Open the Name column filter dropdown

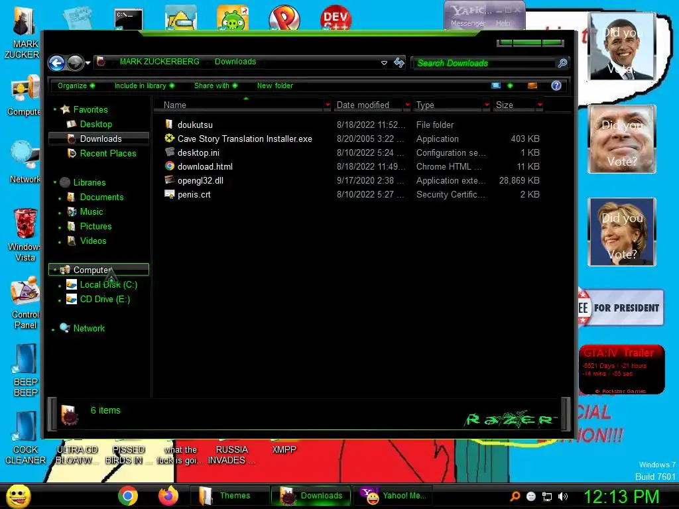click(x=328, y=105)
